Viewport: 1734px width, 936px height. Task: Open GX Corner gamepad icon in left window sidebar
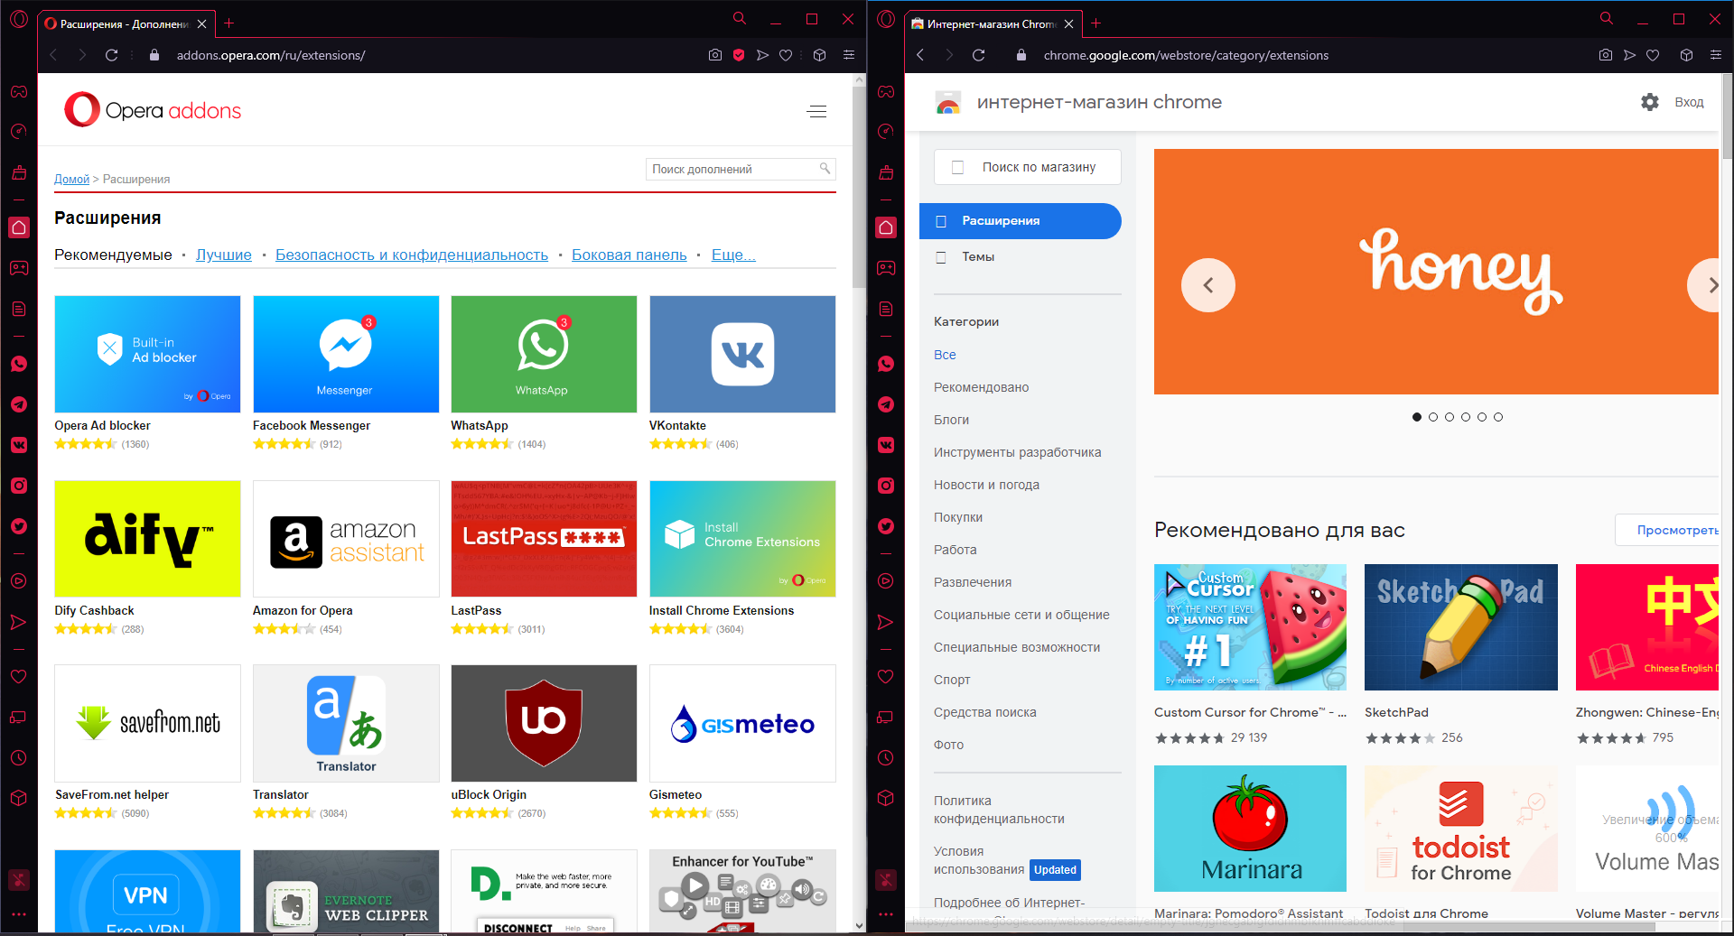[x=19, y=91]
